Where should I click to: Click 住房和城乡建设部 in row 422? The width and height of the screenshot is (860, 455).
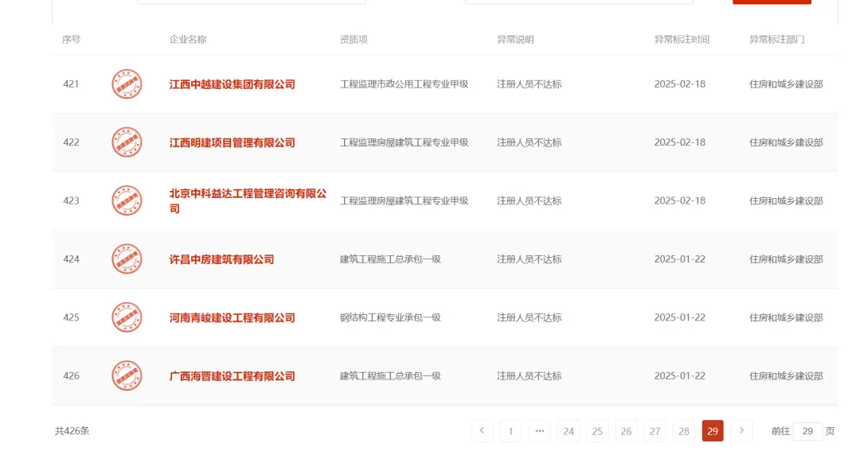(x=786, y=142)
